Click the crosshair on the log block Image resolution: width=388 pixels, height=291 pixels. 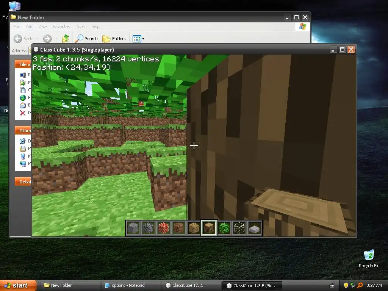coord(194,145)
